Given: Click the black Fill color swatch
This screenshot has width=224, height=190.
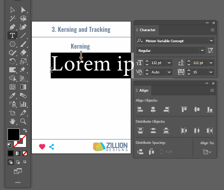Looking at the screenshot, I should click(13, 135).
